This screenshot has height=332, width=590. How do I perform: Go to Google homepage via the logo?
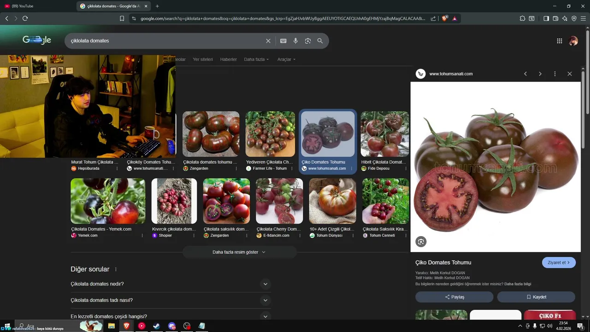point(37,40)
